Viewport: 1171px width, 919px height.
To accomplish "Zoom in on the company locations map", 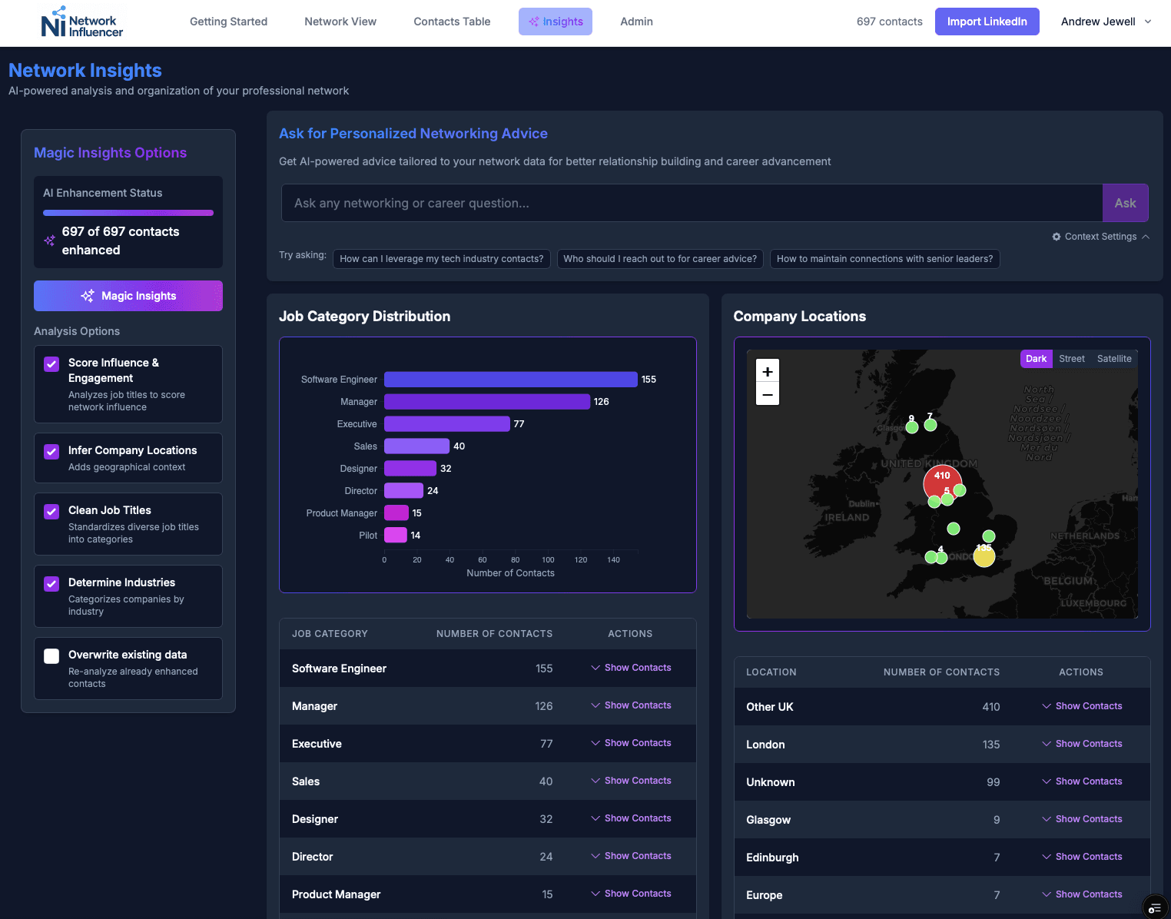I will (x=767, y=371).
